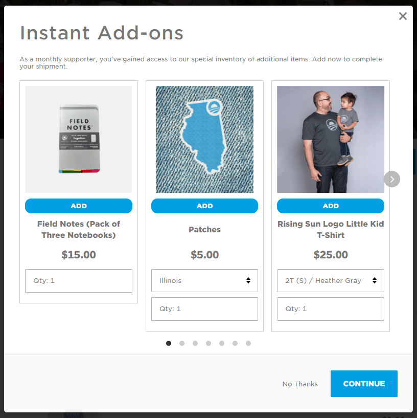The width and height of the screenshot is (417, 418).
Task: Go to second carousel page dot
Action: point(182,343)
